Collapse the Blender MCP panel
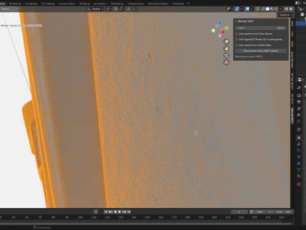Screen dimensions: 306x230 tap(236, 21)
